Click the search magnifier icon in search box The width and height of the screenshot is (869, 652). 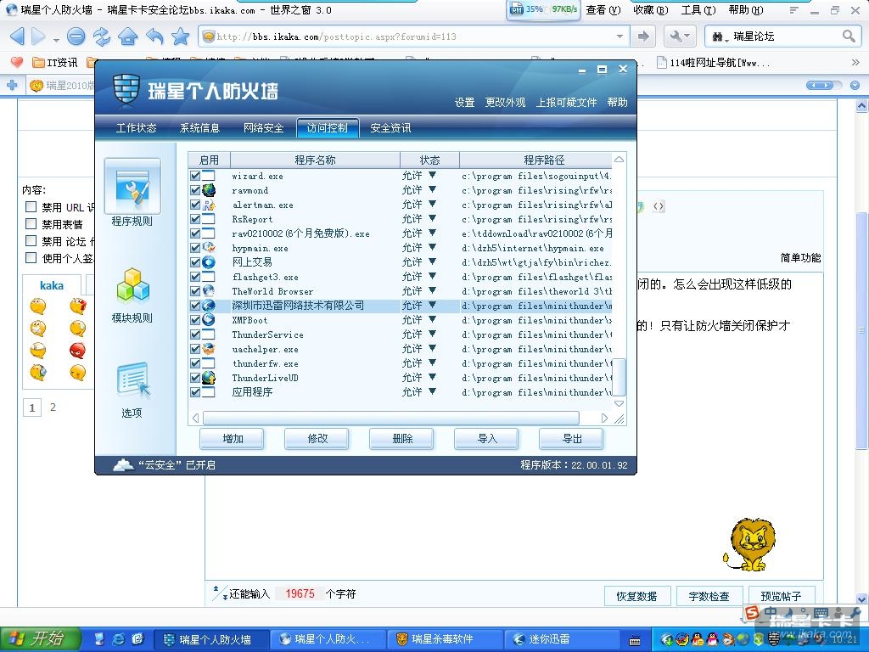pos(848,37)
